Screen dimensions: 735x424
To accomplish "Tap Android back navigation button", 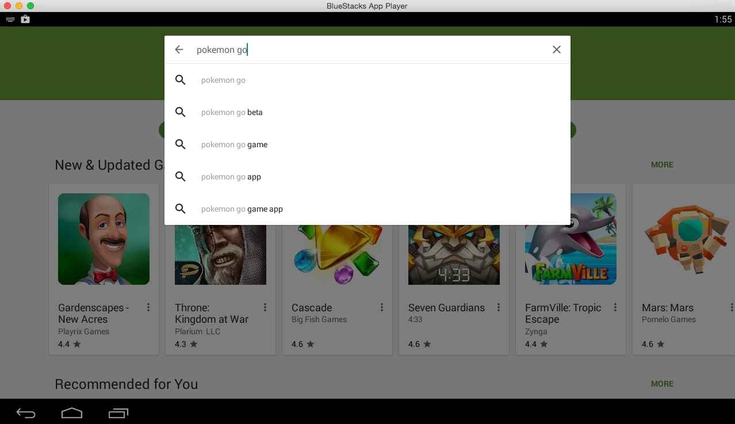I will 26,413.
